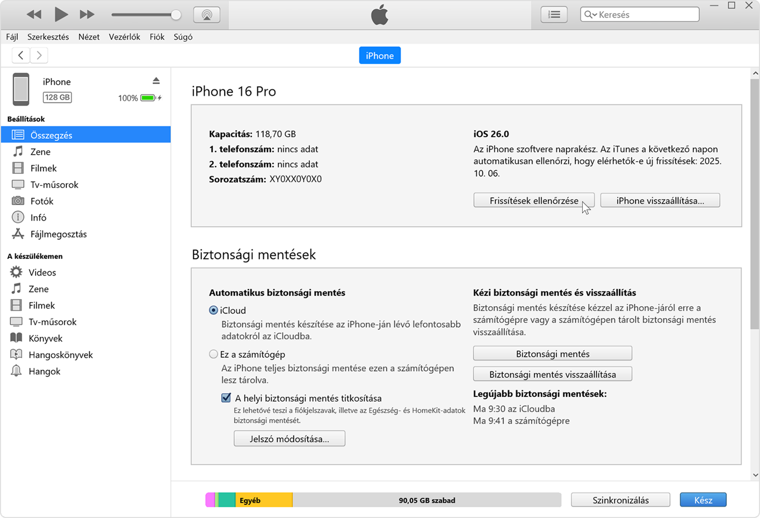Click the Szinkronizálás button
Viewport: 760px width, 518px height.
click(620, 500)
